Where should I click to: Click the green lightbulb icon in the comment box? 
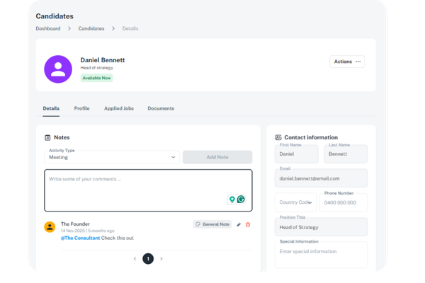pyautogui.click(x=232, y=200)
